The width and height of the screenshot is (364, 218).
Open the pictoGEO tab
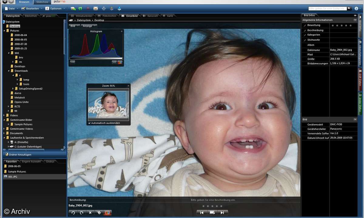(49, 16)
